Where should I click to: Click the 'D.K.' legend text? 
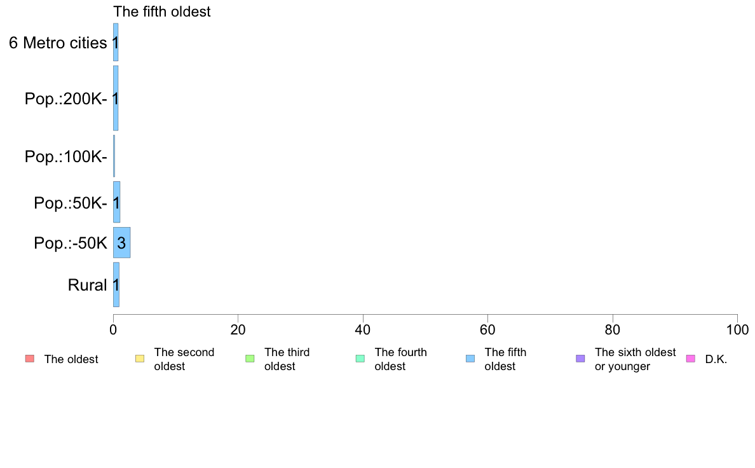tap(716, 359)
